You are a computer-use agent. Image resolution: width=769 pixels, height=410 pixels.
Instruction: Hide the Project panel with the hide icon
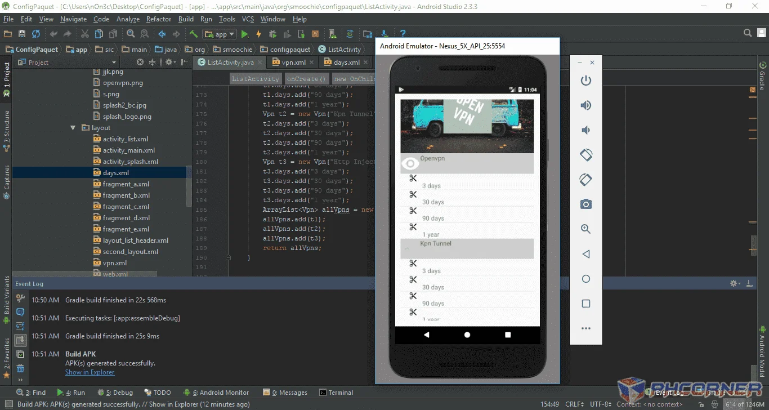185,63
